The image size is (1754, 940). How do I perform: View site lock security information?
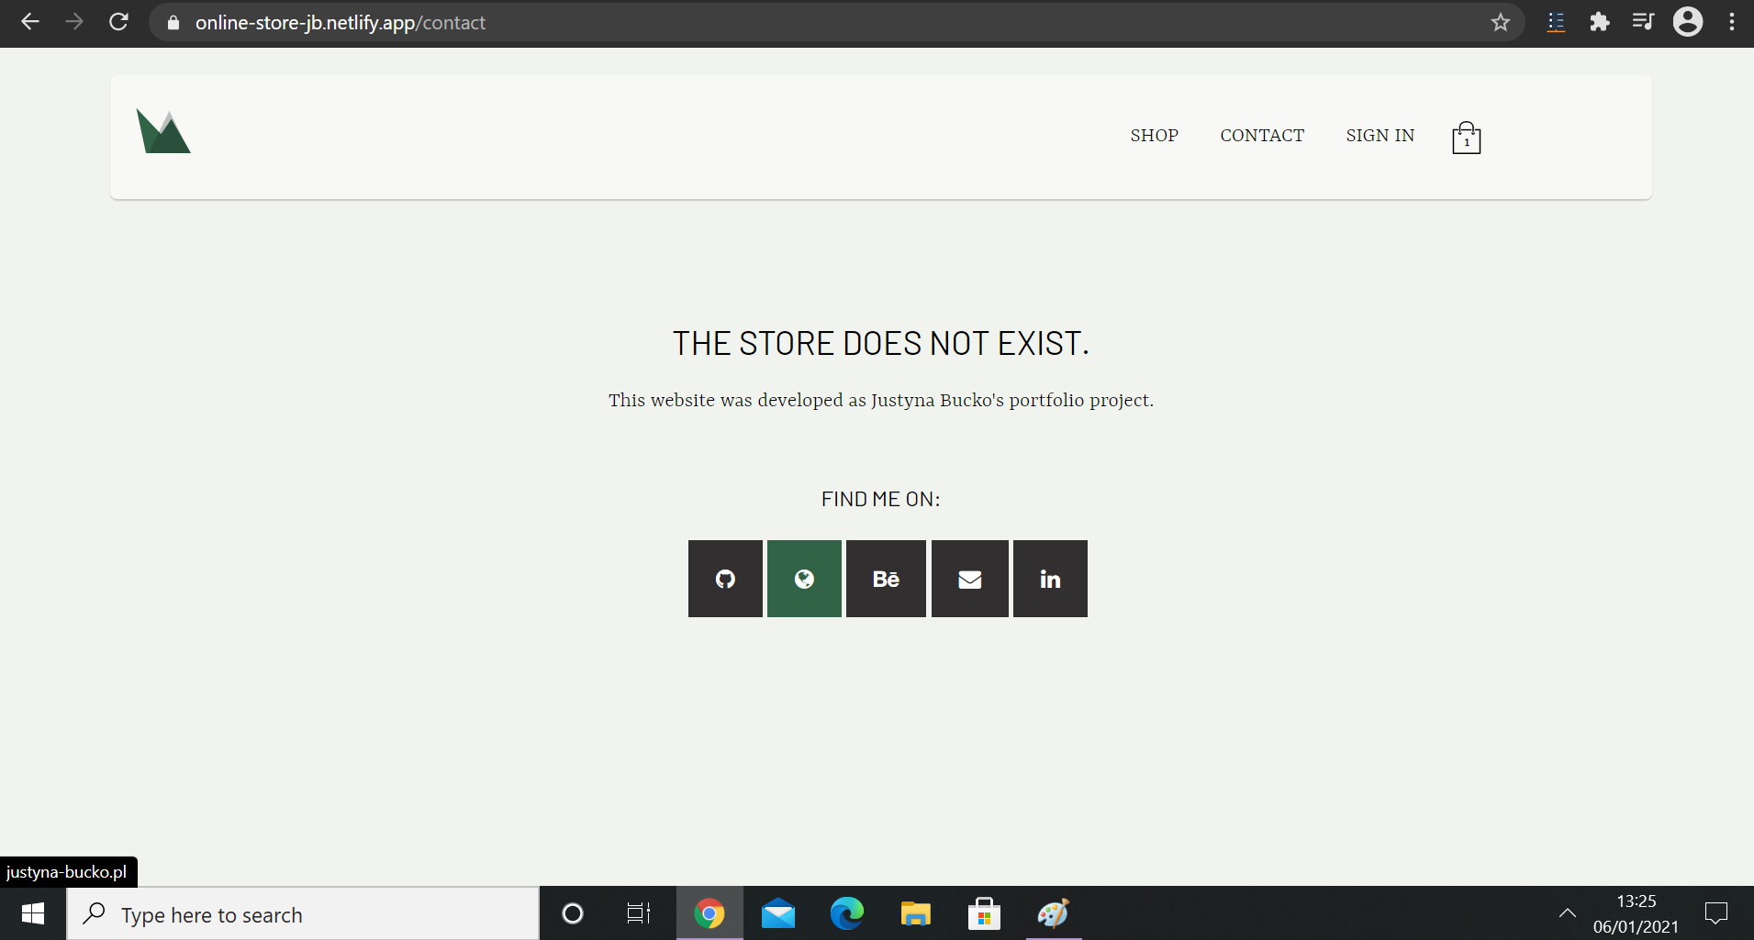173,22
